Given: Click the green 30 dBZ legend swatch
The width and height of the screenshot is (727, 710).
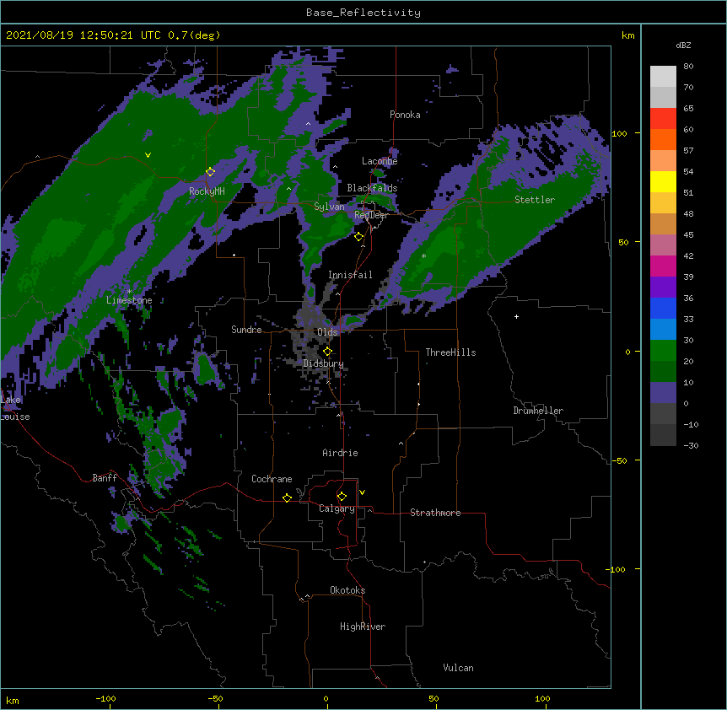Looking at the screenshot, I should tap(663, 351).
